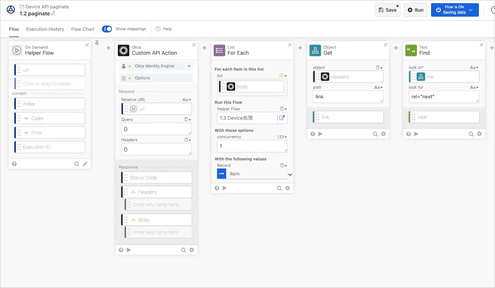Click the Okta Custom API Action card icon
Image resolution: width=495 pixels, height=288 pixels.
pyautogui.click(x=123, y=50)
